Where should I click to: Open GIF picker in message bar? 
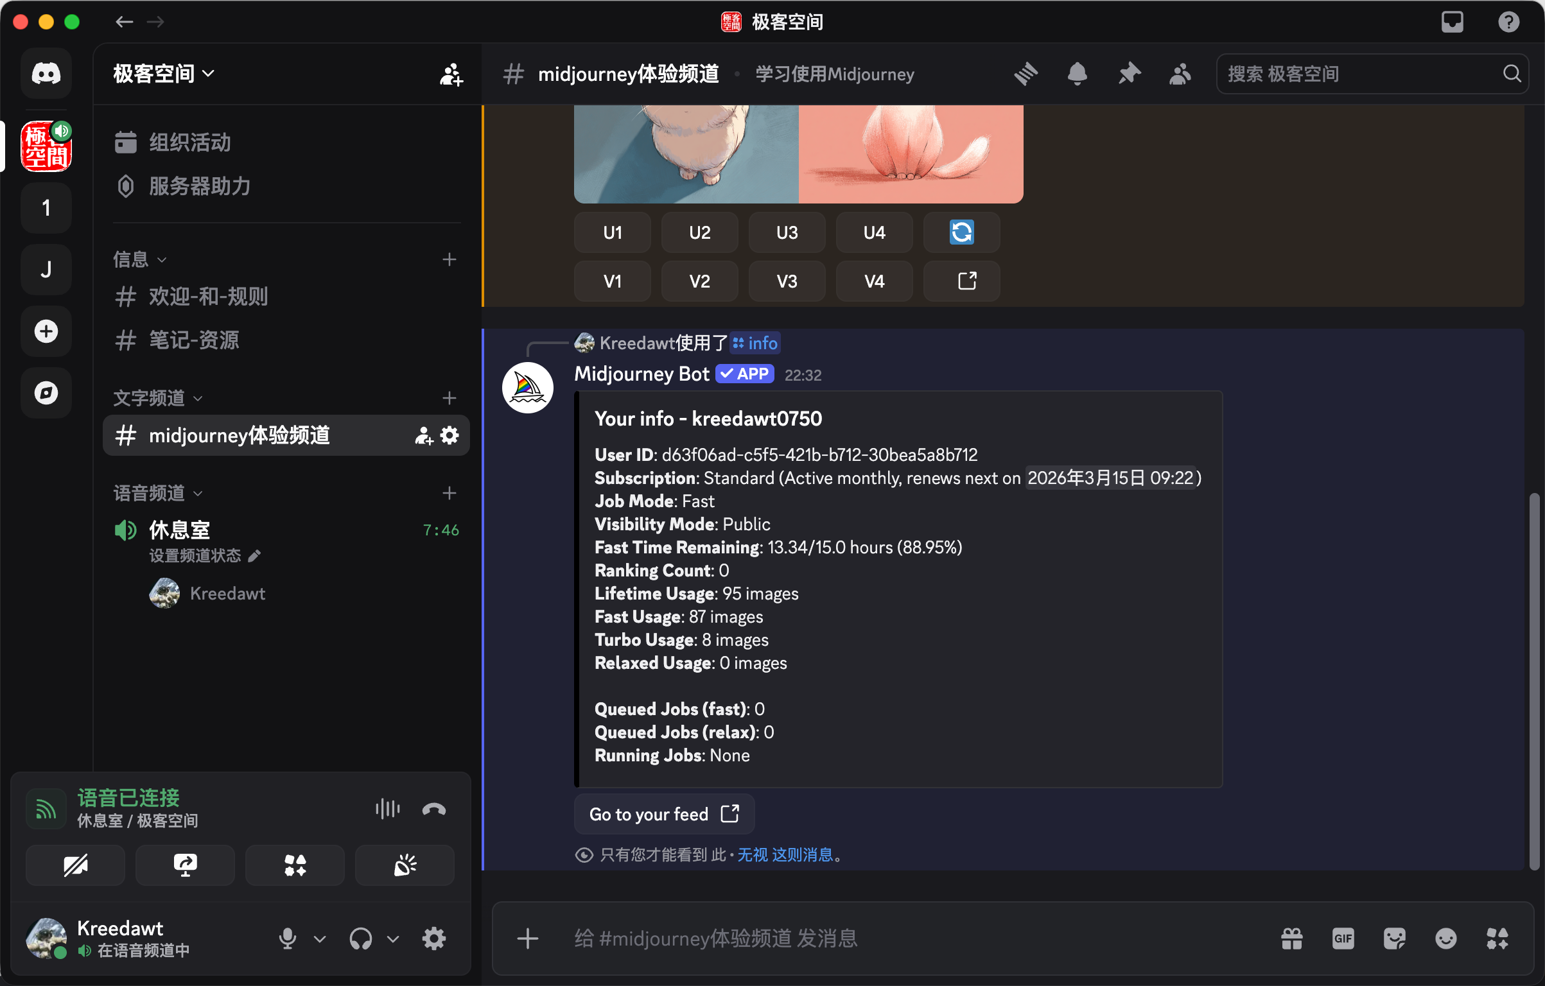click(x=1343, y=938)
